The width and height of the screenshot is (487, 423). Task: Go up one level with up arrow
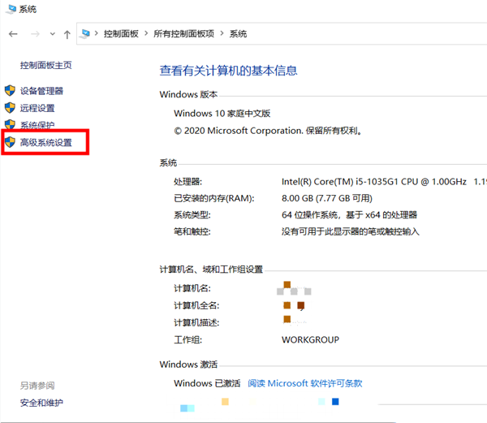pos(67,34)
